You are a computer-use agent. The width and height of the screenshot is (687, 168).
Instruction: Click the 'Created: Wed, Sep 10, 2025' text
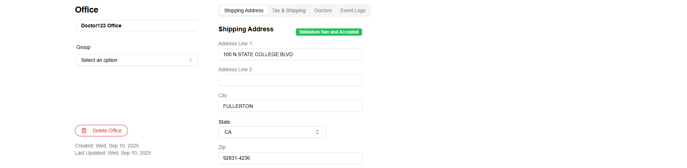coord(107,146)
